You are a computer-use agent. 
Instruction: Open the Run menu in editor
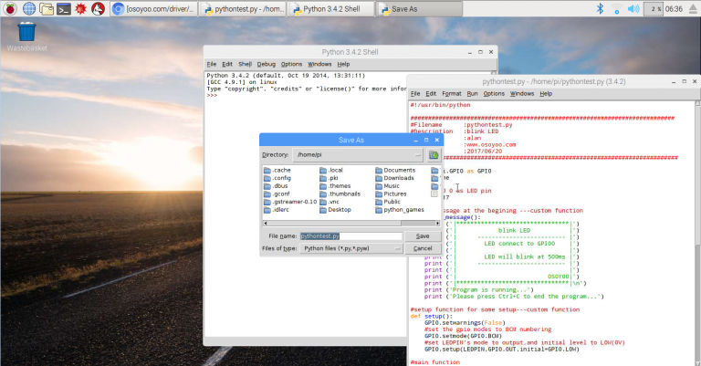click(x=472, y=93)
